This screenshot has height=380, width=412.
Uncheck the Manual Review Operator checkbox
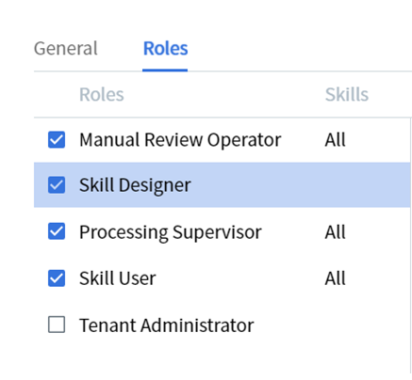(x=57, y=139)
